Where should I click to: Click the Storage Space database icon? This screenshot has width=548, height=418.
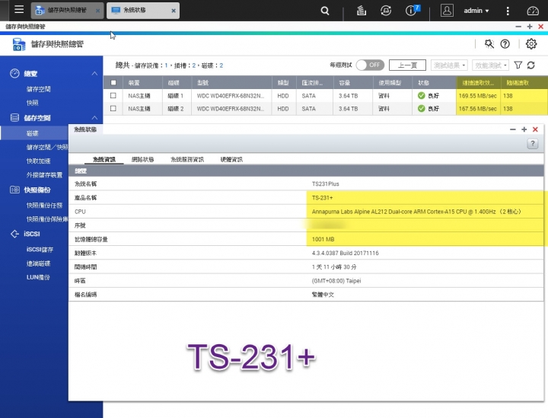[x=14, y=118]
